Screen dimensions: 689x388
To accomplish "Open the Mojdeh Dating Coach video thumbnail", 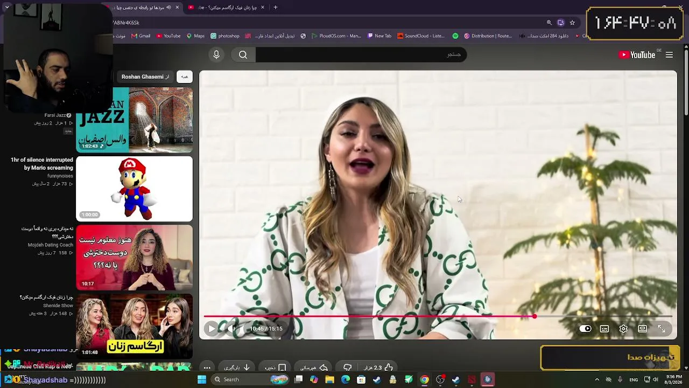I will (x=134, y=258).
